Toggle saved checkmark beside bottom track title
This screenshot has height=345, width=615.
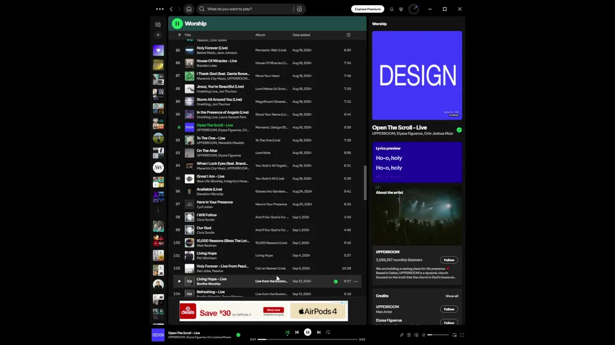(238, 335)
